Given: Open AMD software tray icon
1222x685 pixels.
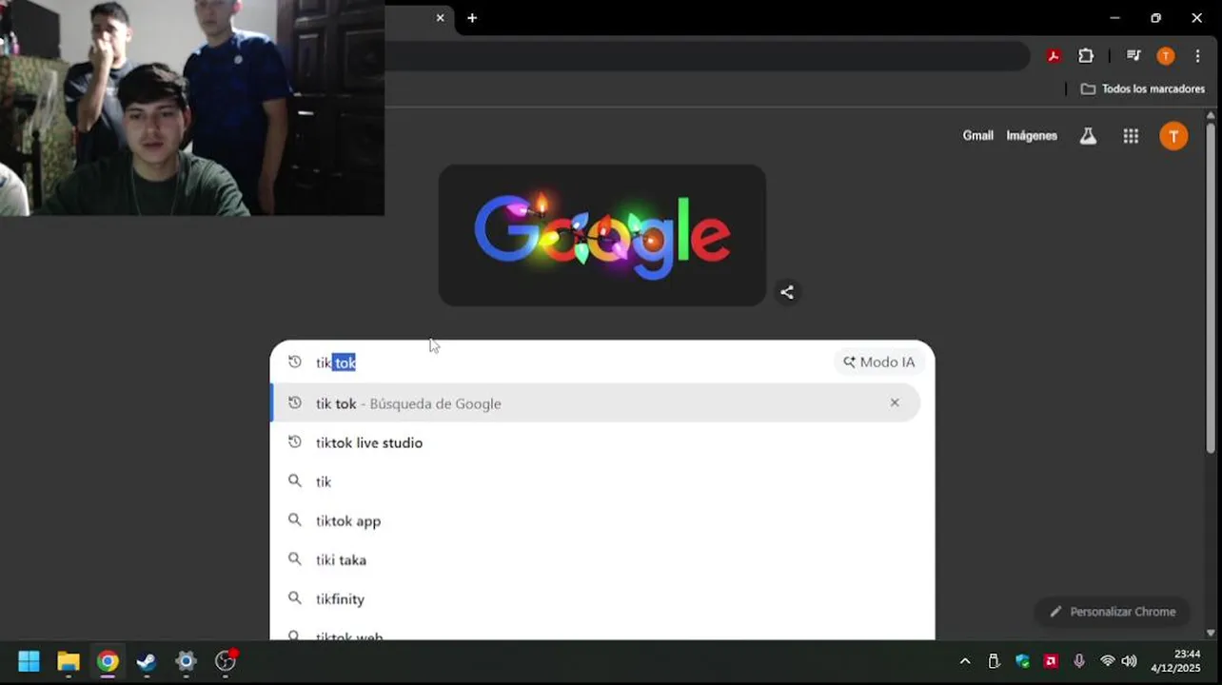Looking at the screenshot, I should click(1051, 661).
